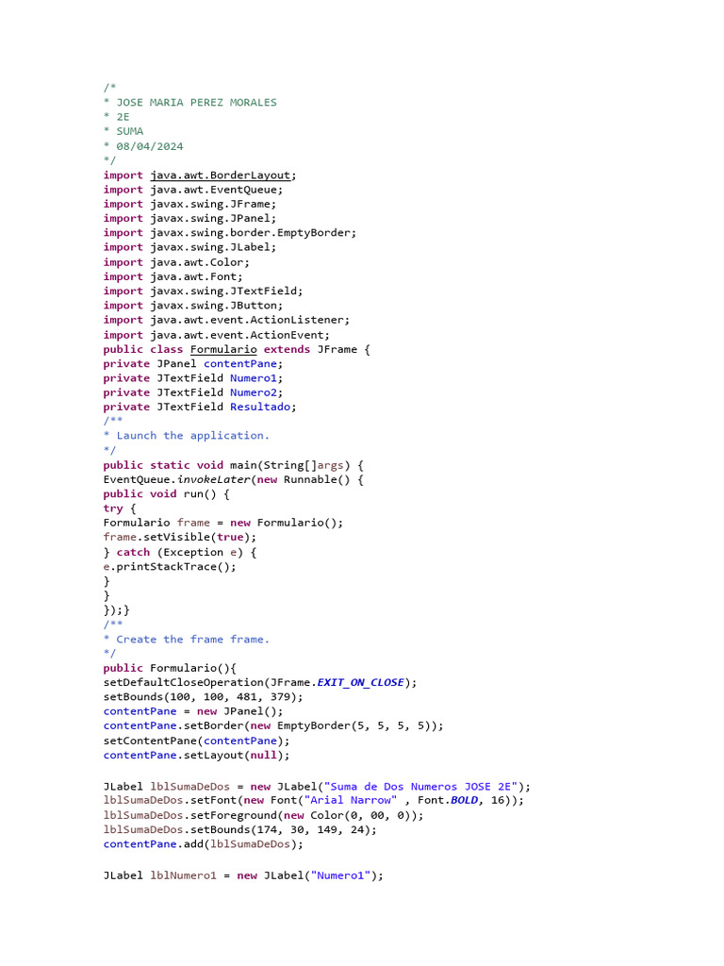Select the line 'private JPanel contentPane;'

pos(193,363)
